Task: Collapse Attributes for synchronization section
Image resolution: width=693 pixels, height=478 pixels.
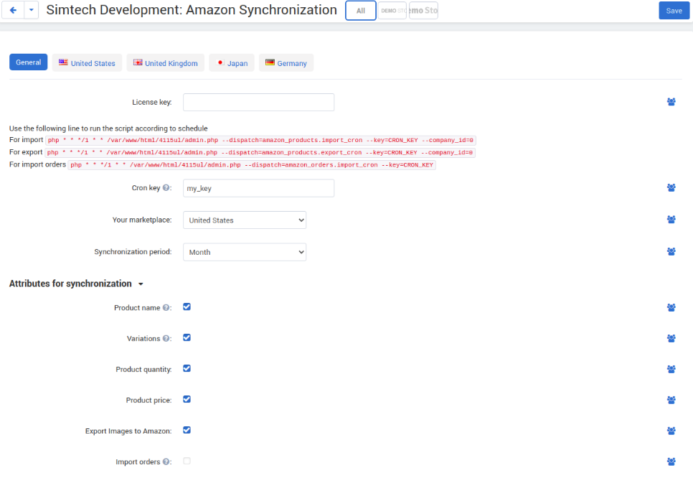Action: pos(76,283)
